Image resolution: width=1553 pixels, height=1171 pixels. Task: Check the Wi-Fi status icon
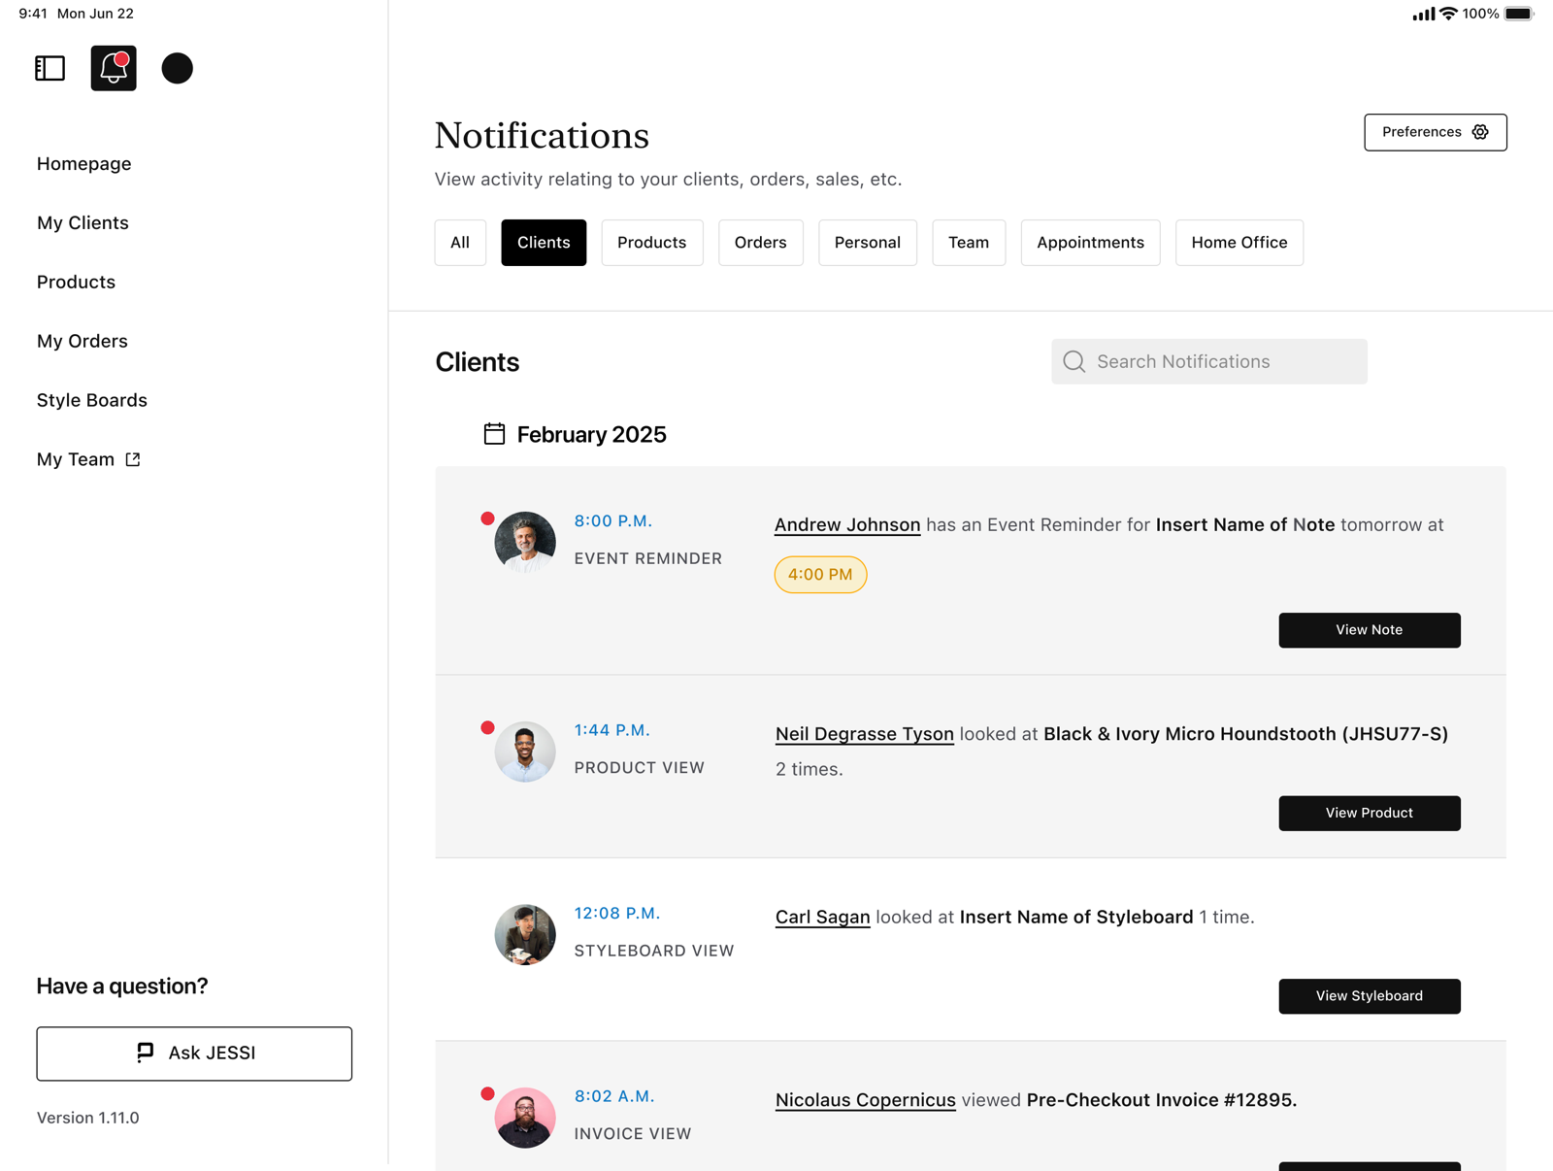coord(1448,14)
